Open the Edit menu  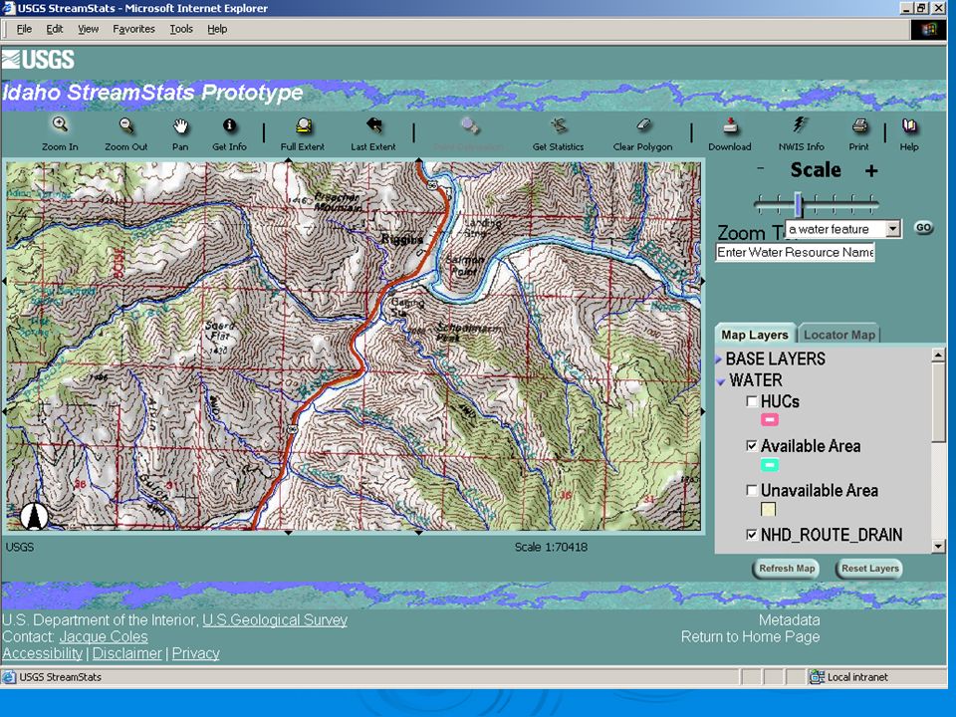54,29
